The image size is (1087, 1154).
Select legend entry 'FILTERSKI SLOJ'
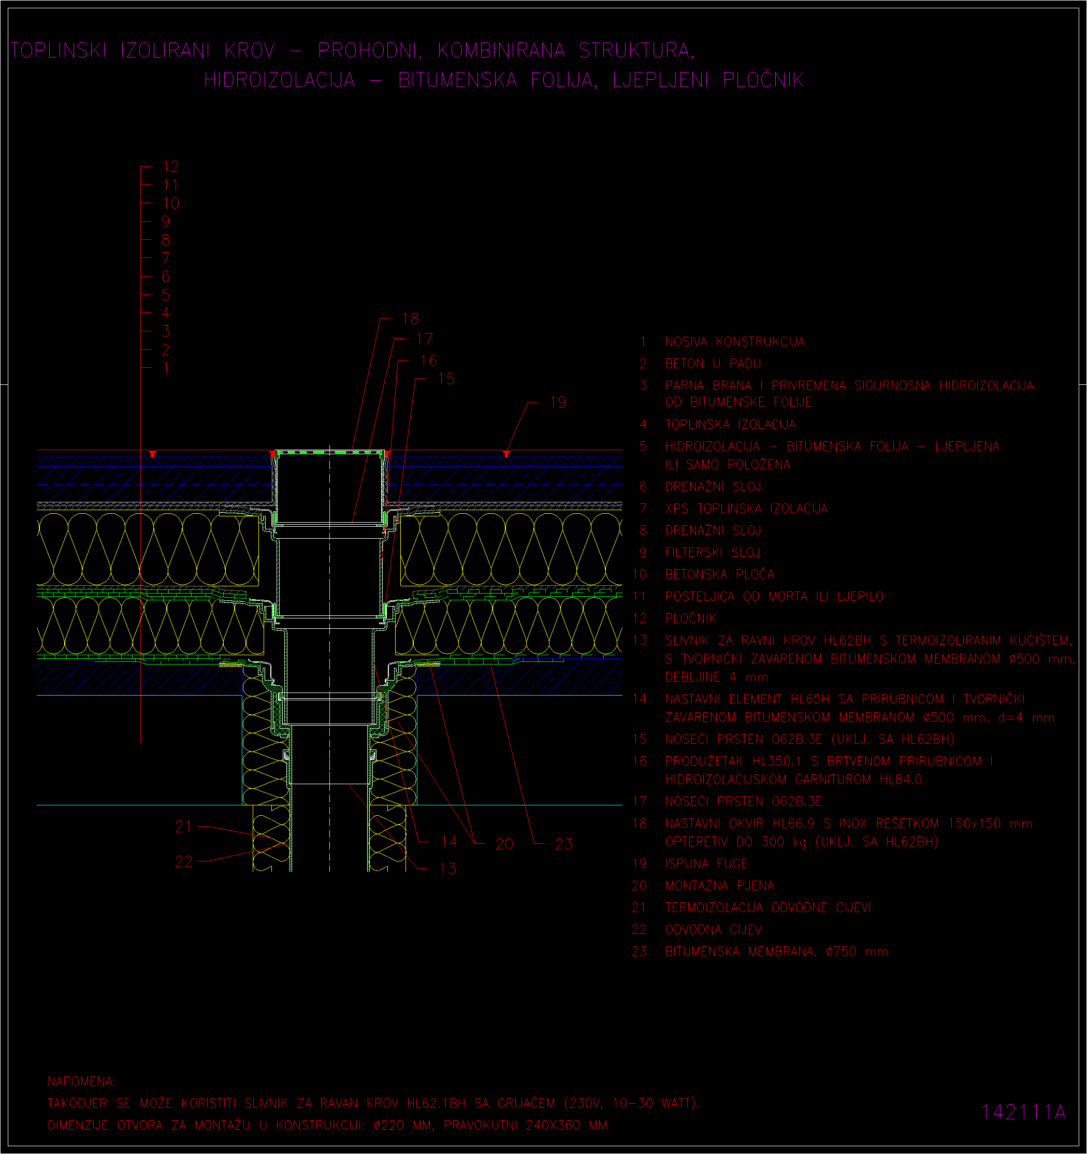(x=712, y=553)
